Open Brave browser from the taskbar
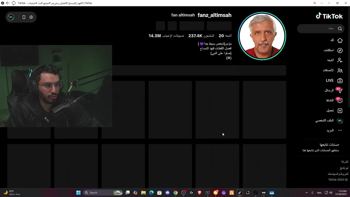The image size is (350, 197). (200, 193)
